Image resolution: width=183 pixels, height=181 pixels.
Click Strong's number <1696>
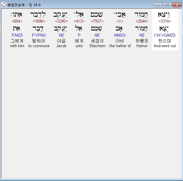(39, 21)
